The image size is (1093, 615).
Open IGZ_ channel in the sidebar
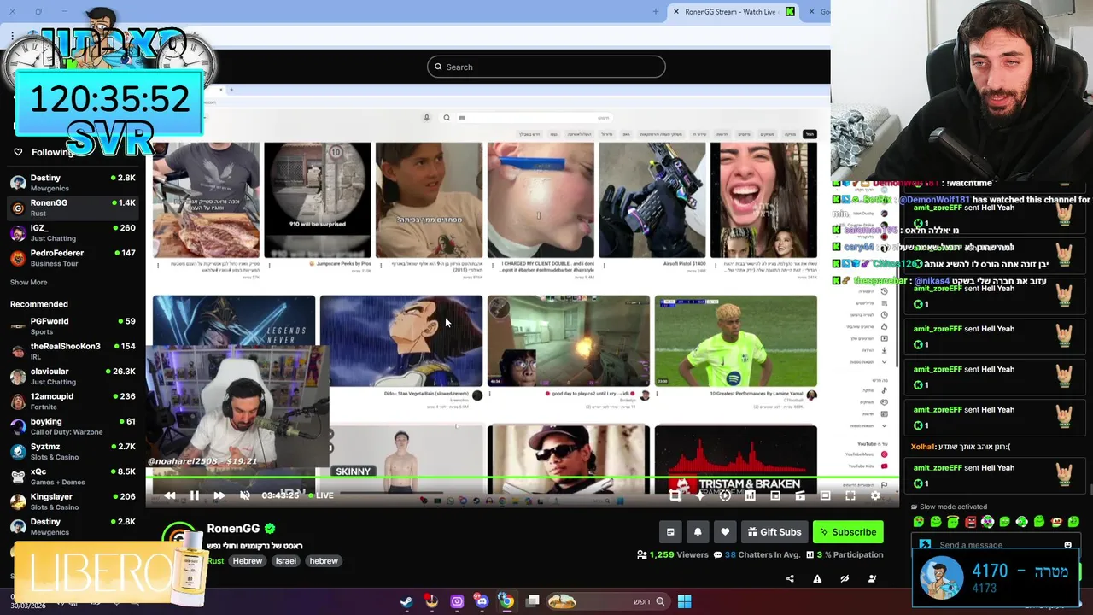point(73,233)
